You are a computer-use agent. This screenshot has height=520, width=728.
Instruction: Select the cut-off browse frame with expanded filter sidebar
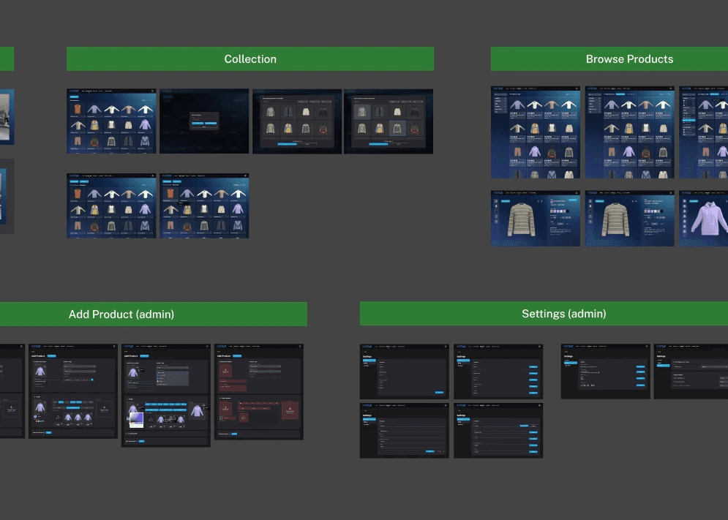tap(703, 132)
